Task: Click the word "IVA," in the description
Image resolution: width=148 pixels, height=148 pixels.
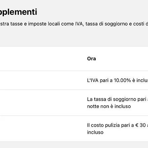Action: [80, 24]
